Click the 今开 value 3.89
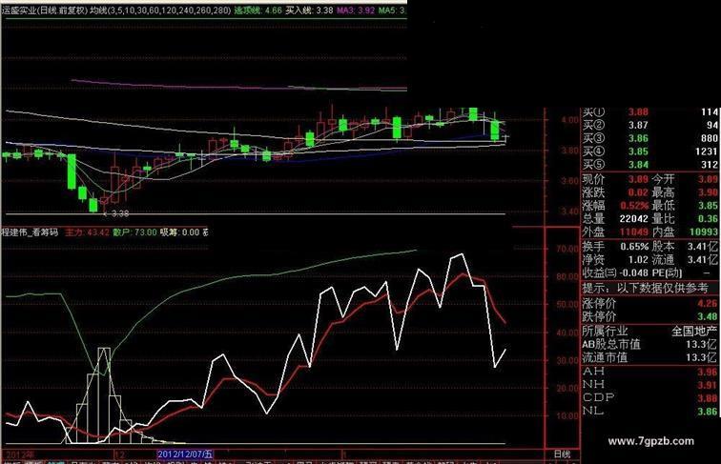Viewport: 721px width, 464px height. (708, 179)
